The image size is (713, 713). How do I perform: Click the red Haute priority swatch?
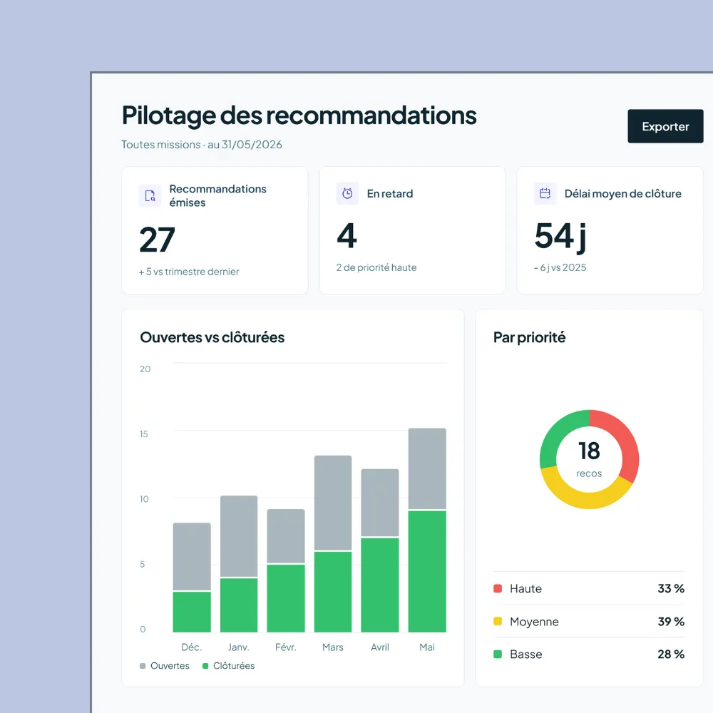[498, 588]
